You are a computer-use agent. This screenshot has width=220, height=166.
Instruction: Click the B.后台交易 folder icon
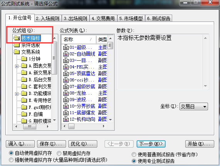click(24, 80)
